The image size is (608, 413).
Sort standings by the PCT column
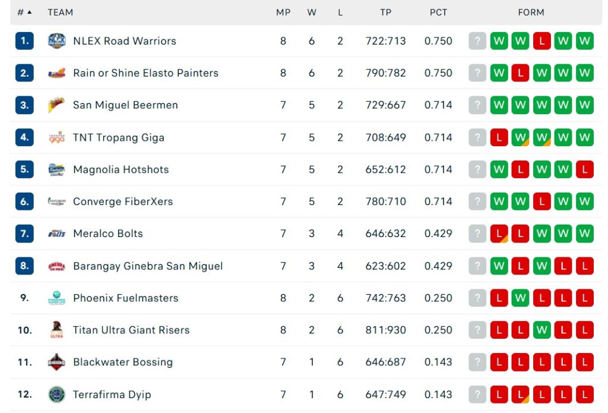point(438,12)
